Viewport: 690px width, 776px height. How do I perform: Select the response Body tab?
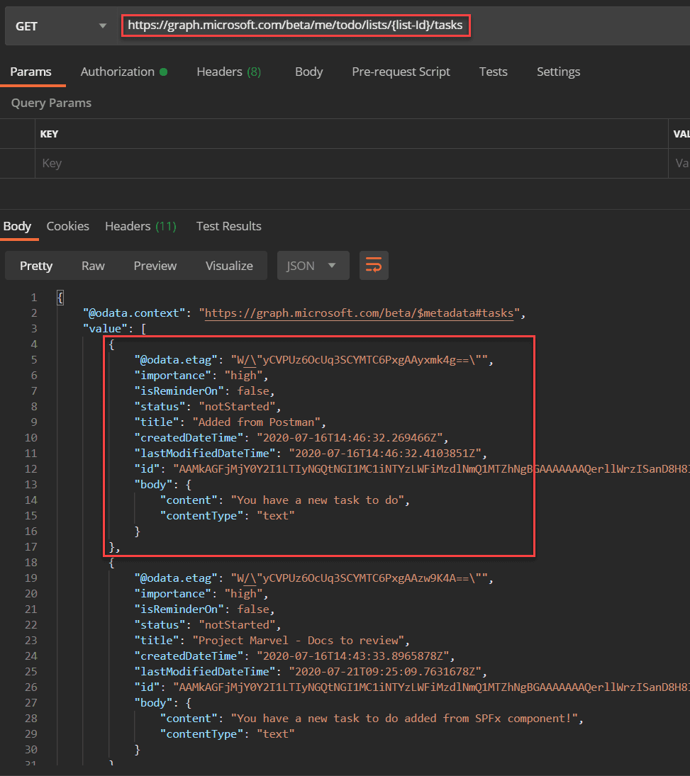click(17, 226)
